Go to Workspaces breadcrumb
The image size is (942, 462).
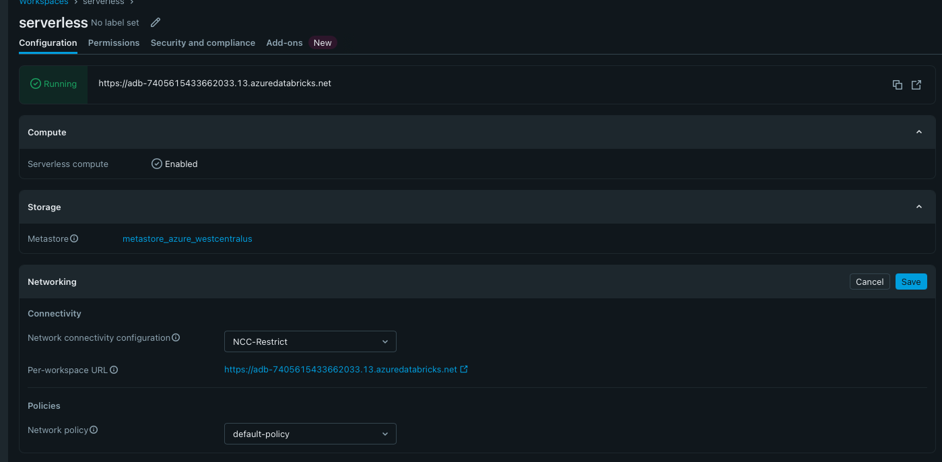(x=44, y=3)
